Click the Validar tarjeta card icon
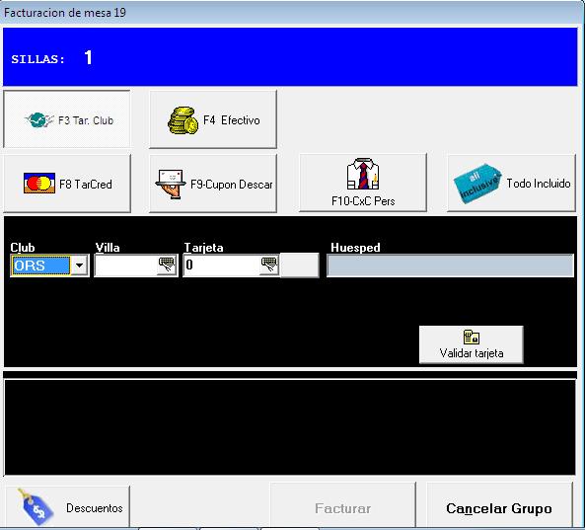585x530 pixels. [x=472, y=337]
